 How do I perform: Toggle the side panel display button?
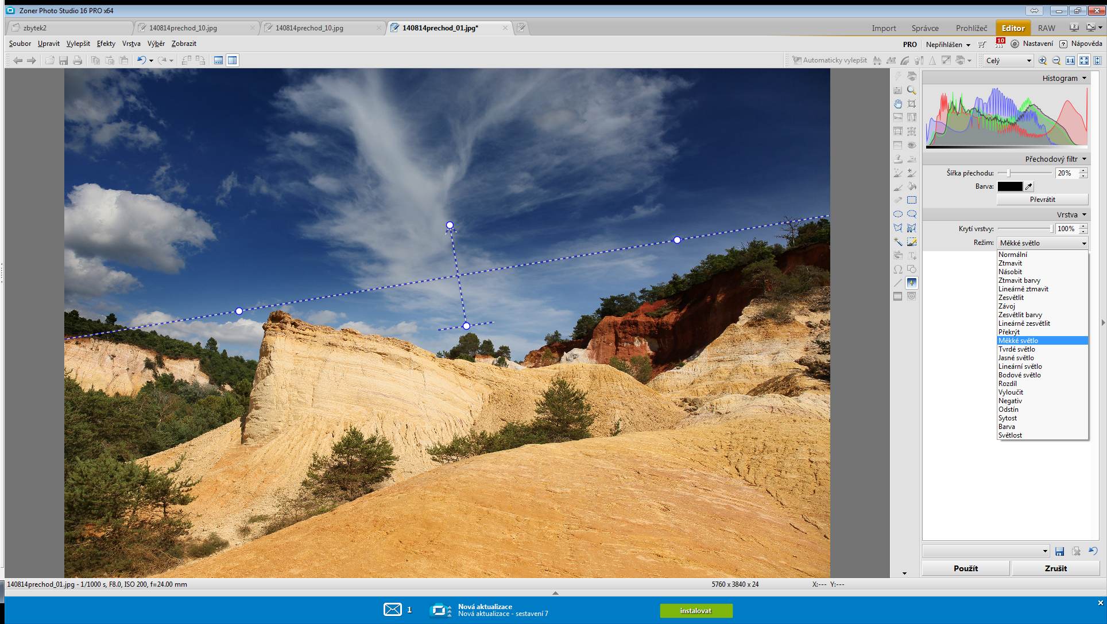click(x=233, y=60)
